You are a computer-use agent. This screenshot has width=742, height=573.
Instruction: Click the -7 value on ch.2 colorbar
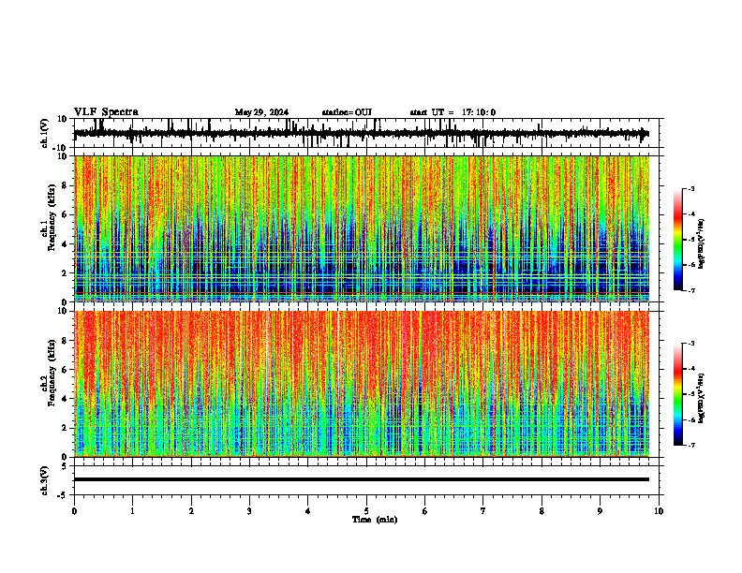point(690,445)
